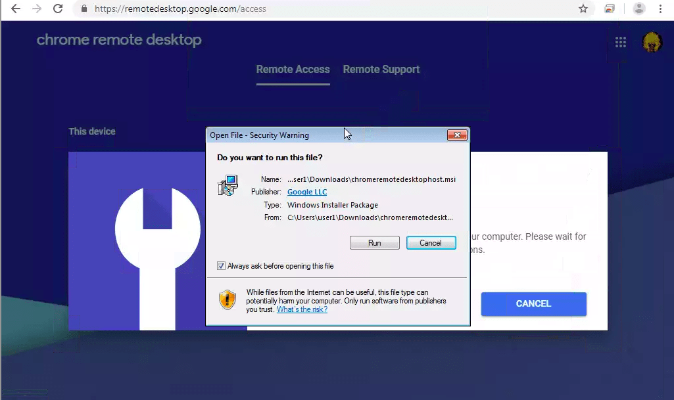Open the Google account profile picture
674x400 pixels.
[652, 42]
